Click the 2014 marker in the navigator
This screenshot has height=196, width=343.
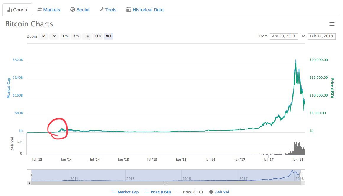74,179
